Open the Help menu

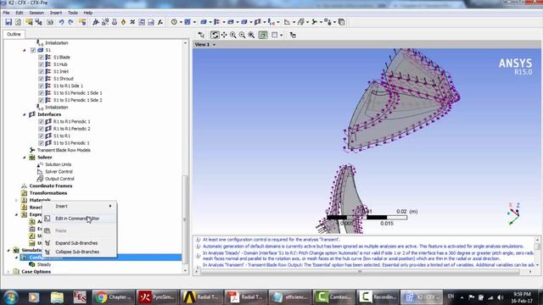[x=88, y=13]
